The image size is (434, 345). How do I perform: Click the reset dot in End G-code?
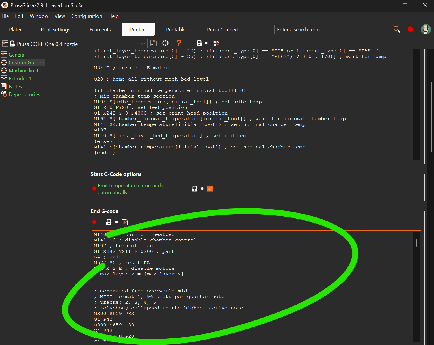[x=116, y=222]
